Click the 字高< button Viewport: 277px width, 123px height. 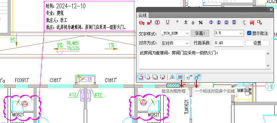coord(200,33)
